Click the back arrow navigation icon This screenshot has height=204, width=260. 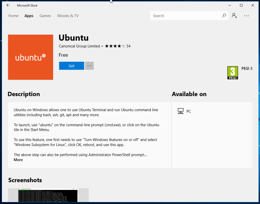(8, 5)
